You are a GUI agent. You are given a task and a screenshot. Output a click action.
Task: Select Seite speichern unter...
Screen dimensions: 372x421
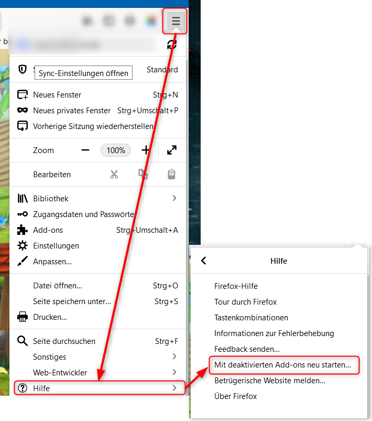(x=97, y=301)
